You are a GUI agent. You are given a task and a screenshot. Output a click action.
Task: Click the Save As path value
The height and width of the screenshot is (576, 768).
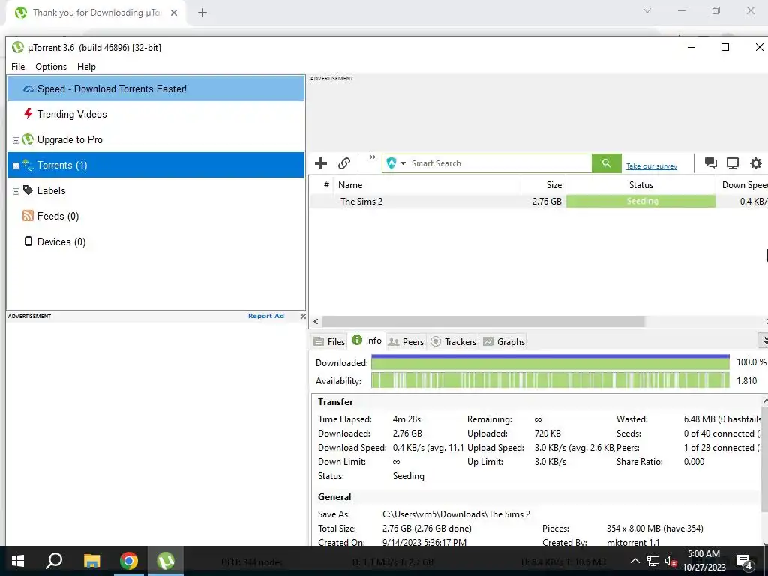pyautogui.click(x=456, y=514)
